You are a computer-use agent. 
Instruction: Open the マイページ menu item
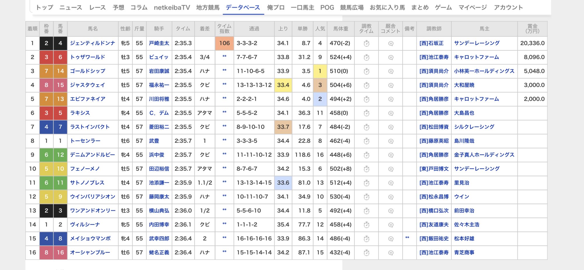coord(472,8)
